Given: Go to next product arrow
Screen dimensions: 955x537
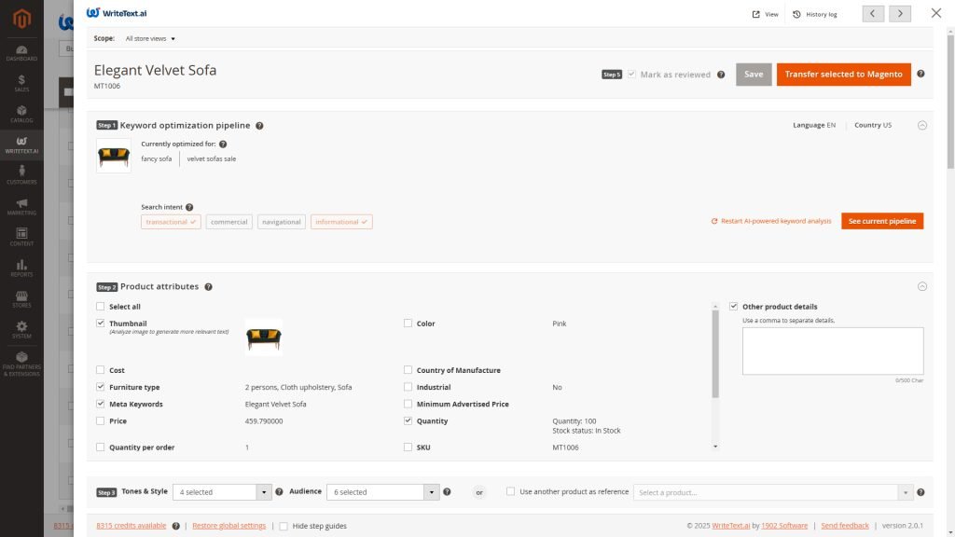Looking at the screenshot, I should 900,13.
